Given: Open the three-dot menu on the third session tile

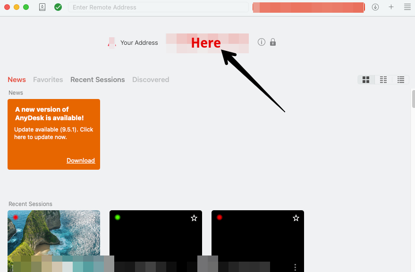Looking at the screenshot, I should (x=295, y=267).
